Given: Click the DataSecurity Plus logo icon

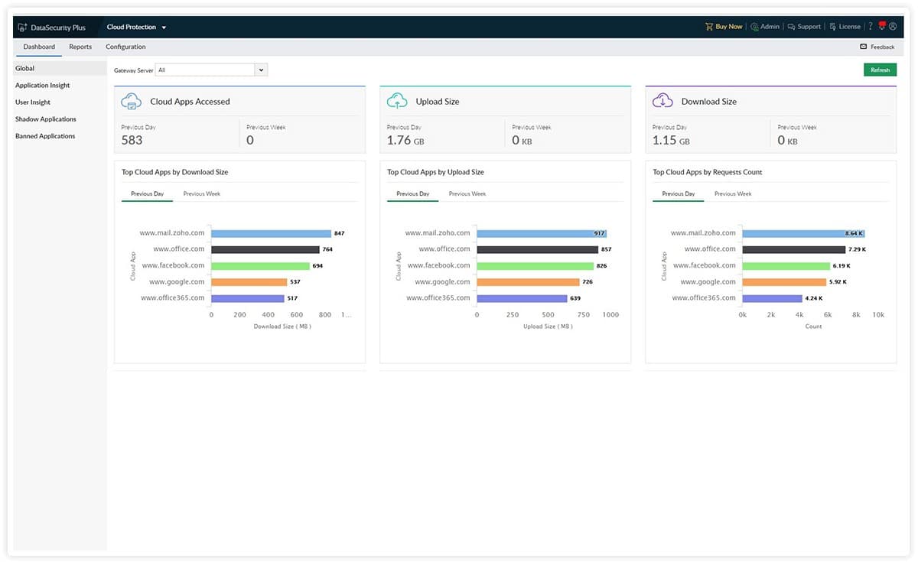Looking at the screenshot, I should (x=22, y=27).
